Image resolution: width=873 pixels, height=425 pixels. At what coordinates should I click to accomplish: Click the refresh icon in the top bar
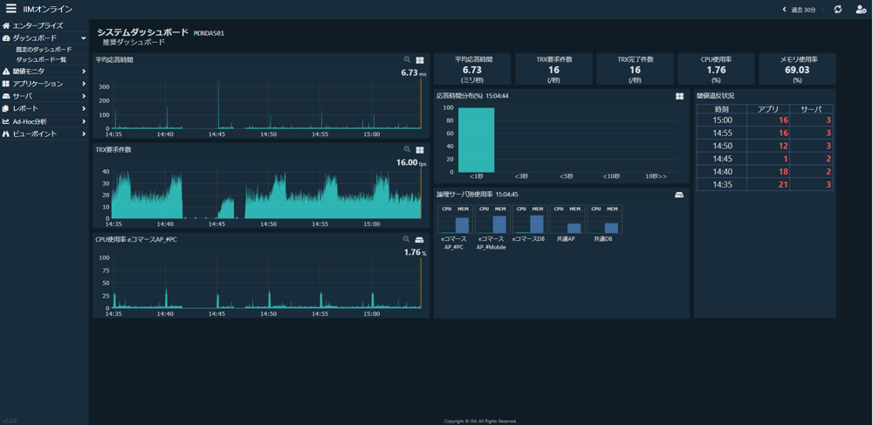[838, 10]
